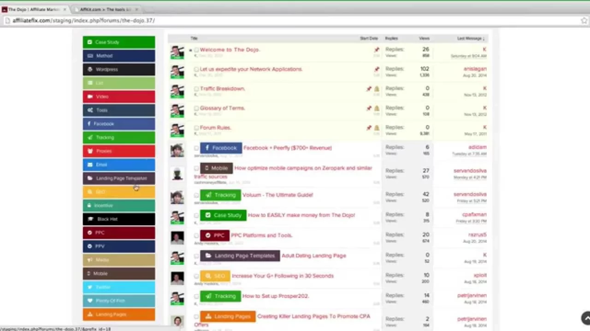
Task: Tick checkbox for Welcome to The Dojo thread
Action: (x=196, y=50)
